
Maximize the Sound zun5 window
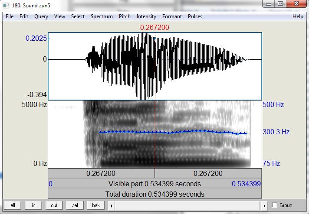280,4
